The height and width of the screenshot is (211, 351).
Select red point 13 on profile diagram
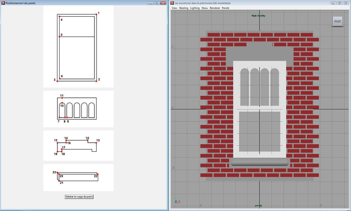[x=97, y=143]
